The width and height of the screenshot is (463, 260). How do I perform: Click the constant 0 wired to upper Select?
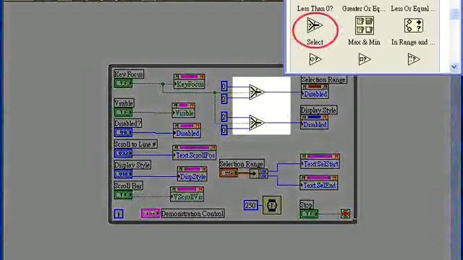(x=224, y=86)
